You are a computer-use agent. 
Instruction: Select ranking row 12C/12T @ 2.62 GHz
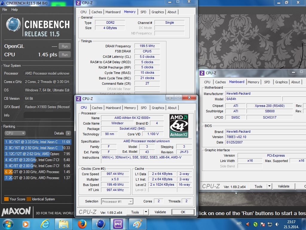pos(37,154)
